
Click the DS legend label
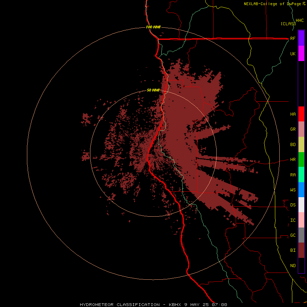click(x=293, y=205)
